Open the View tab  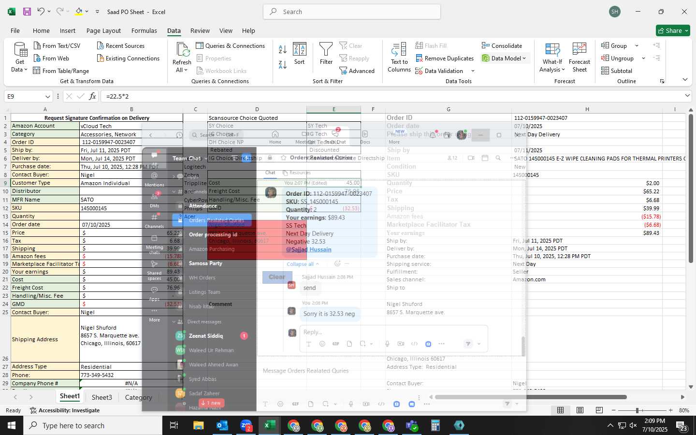(226, 30)
